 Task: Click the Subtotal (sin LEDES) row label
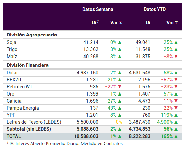29,129
